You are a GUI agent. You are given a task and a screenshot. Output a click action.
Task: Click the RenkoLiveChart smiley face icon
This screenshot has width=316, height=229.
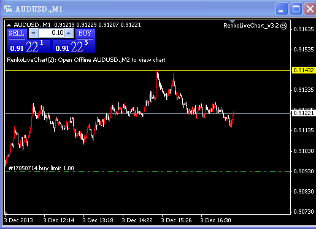[283, 26]
